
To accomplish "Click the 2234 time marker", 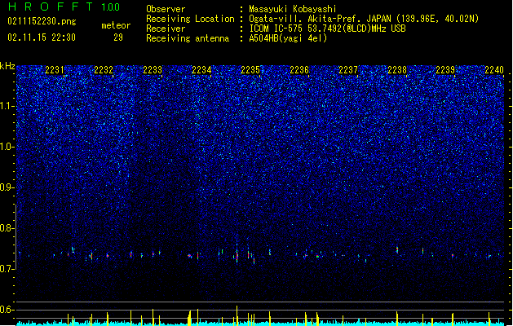I will pyautogui.click(x=201, y=69).
